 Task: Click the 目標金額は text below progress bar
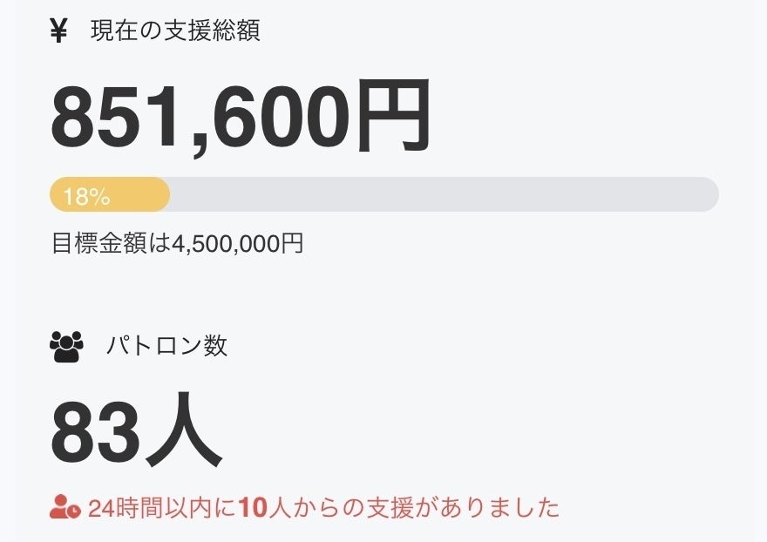(x=108, y=243)
